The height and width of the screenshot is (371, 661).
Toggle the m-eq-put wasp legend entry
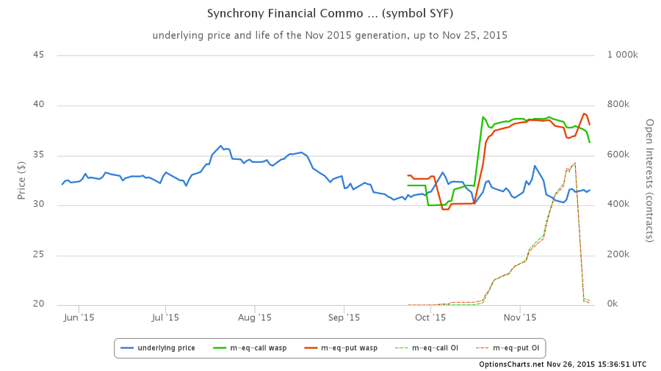tap(341, 348)
